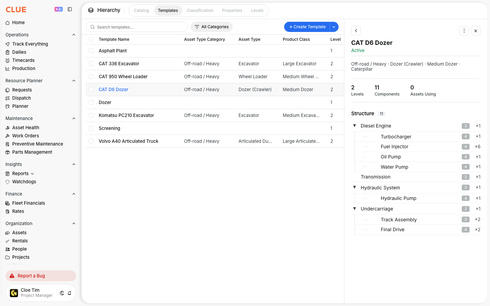Screen dimensions: 490x306
Task: Open the detail panel more-options menu
Action: pyautogui.click(x=464, y=31)
